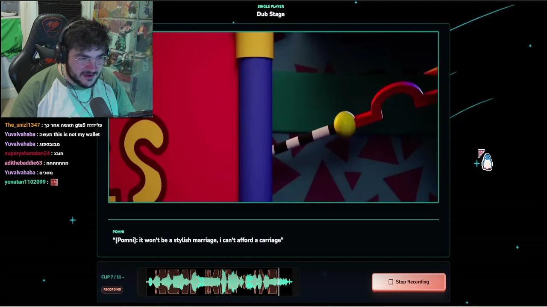547x307 pixels.
Task: Click the recording audio waveform
Action: [x=220, y=282]
